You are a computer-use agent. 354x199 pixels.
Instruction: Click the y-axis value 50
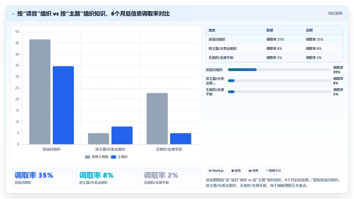pyautogui.click(x=17, y=32)
